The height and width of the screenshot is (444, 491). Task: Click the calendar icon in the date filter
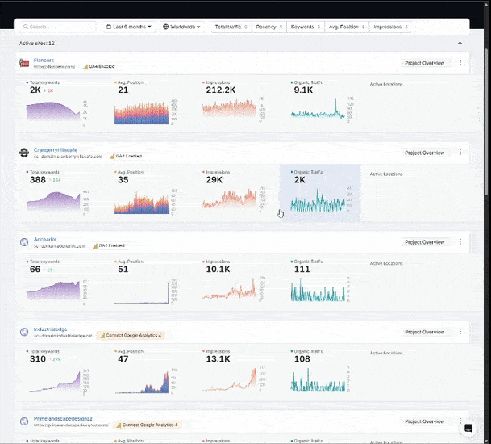[109, 27]
